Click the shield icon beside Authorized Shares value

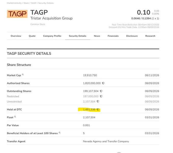(103, 83)
